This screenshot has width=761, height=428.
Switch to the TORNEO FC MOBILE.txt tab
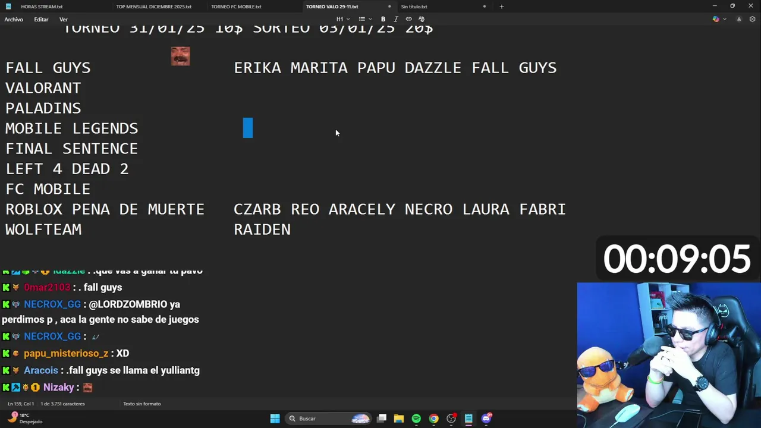point(236,7)
